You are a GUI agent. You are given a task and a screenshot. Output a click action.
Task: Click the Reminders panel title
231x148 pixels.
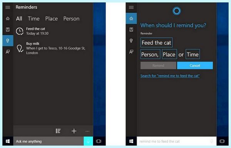pos(26,7)
